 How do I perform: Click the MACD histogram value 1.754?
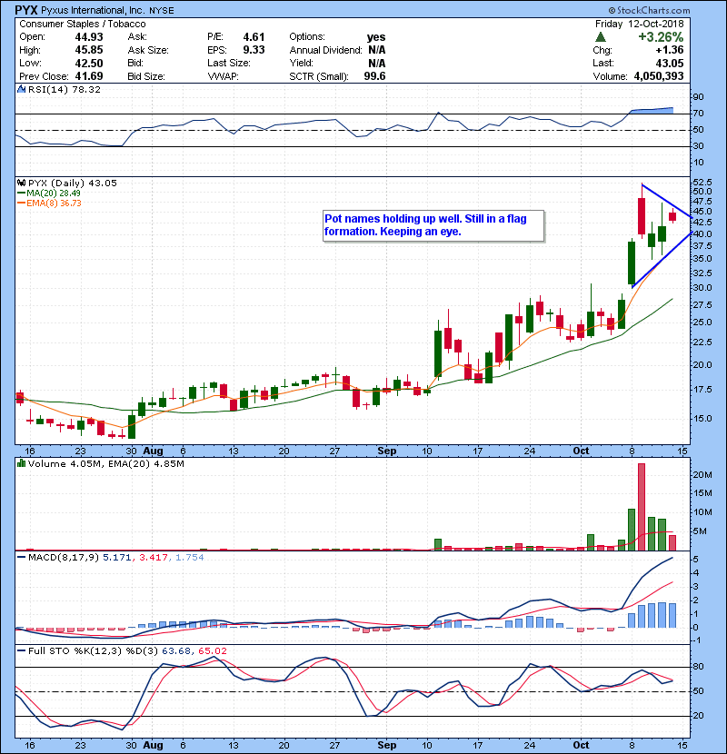click(x=190, y=558)
